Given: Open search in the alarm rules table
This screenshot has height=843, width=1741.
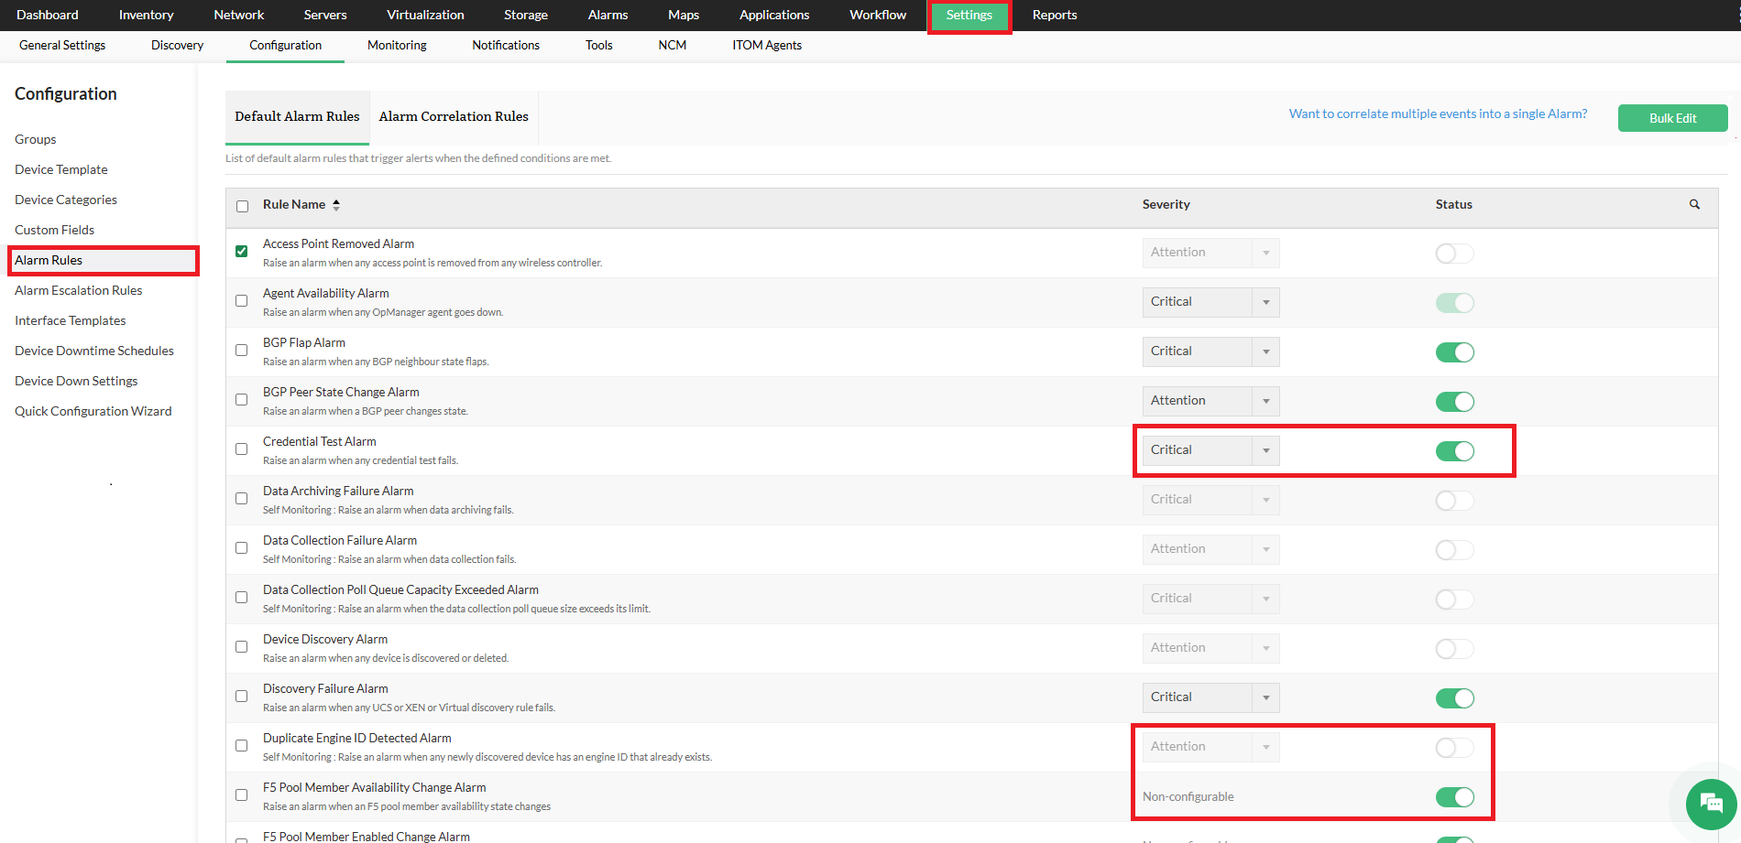Looking at the screenshot, I should [x=1694, y=204].
